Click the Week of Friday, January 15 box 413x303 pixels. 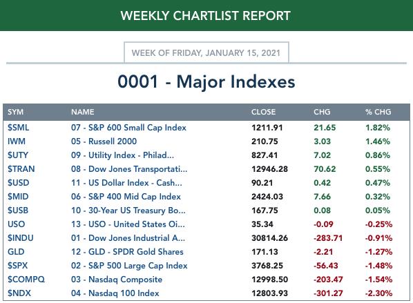coord(206,52)
